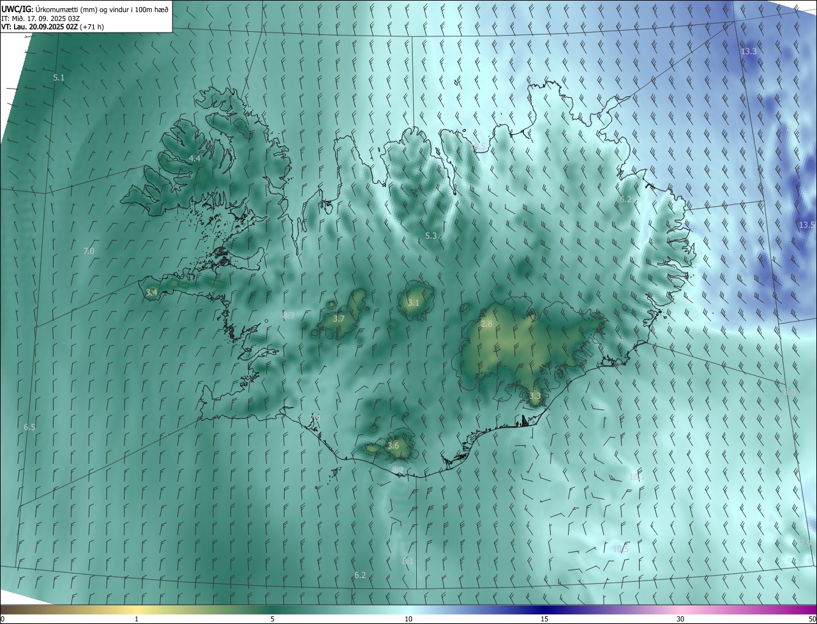The image size is (817, 624).
Task: Click the 3.6 value label
Action: tap(393, 446)
